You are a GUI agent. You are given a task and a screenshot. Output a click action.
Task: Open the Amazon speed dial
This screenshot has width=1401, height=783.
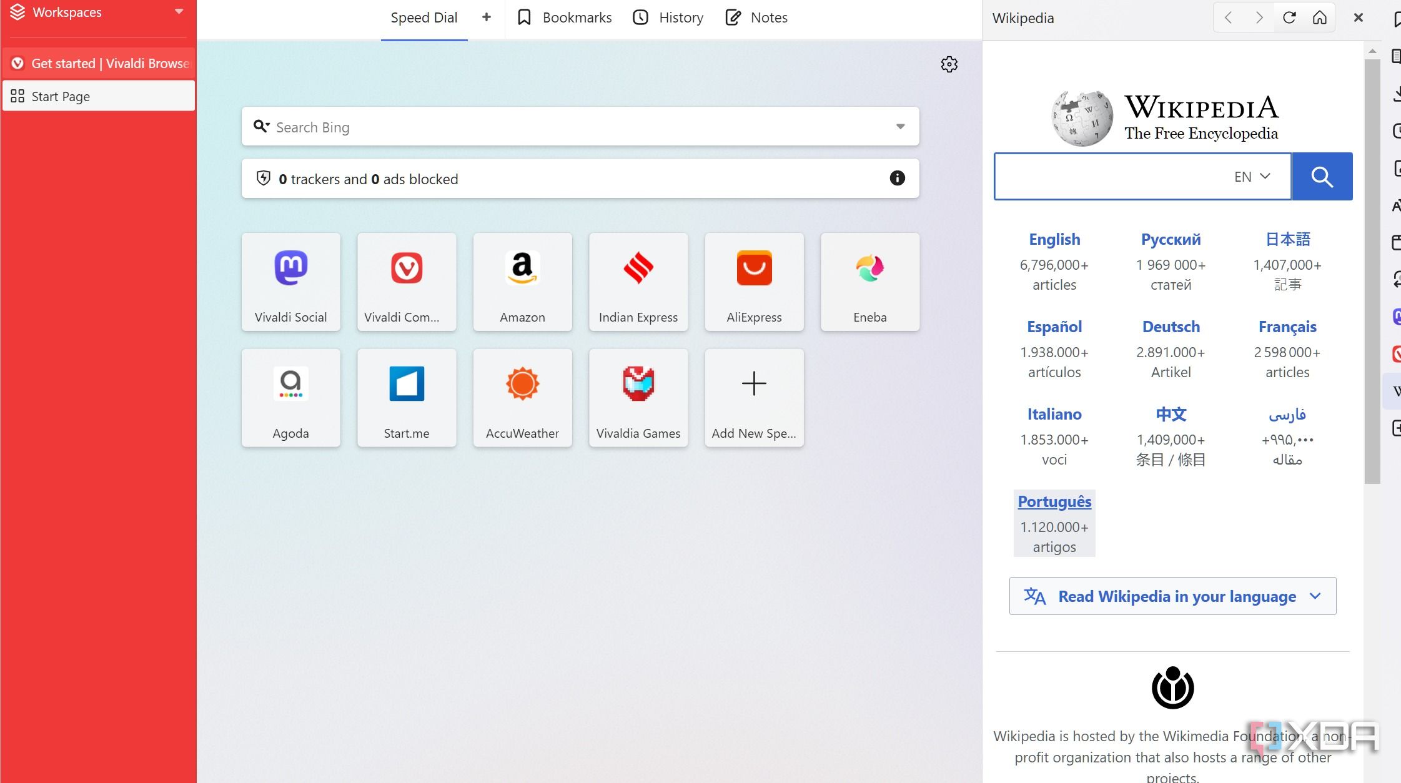(522, 282)
